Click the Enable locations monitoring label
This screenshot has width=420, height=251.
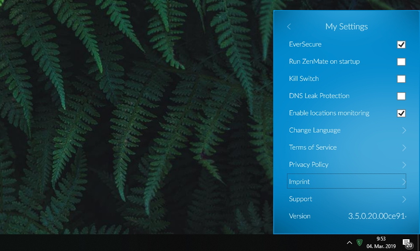tap(329, 113)
